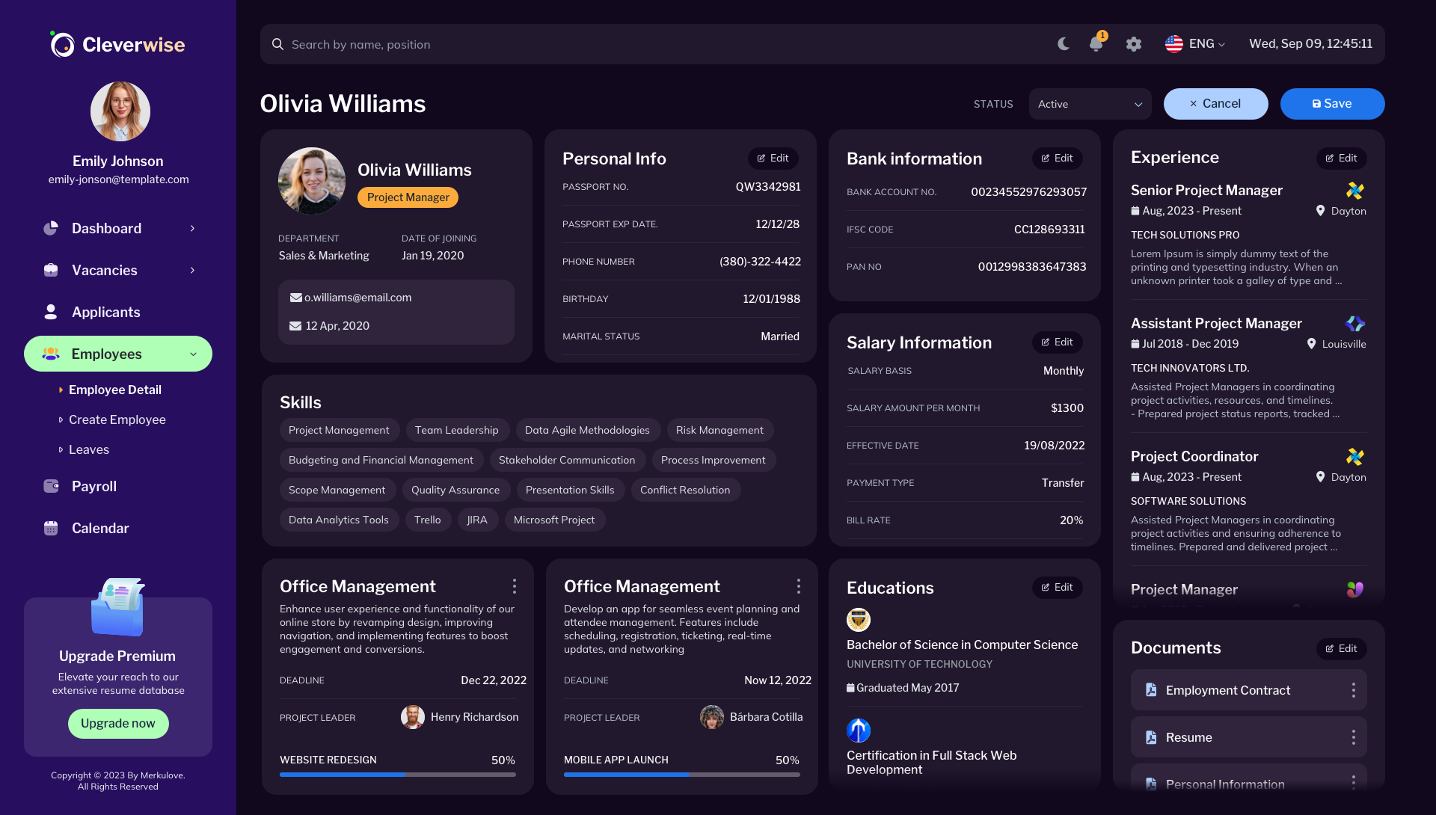Image resolution: width=1436 pixels, height=815 pixels.
Task: Click the Applicants person icon in sidebar
Action: [51, 312]
